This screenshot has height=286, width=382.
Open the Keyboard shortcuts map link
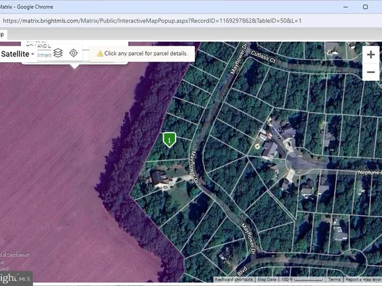click(234, 280)
